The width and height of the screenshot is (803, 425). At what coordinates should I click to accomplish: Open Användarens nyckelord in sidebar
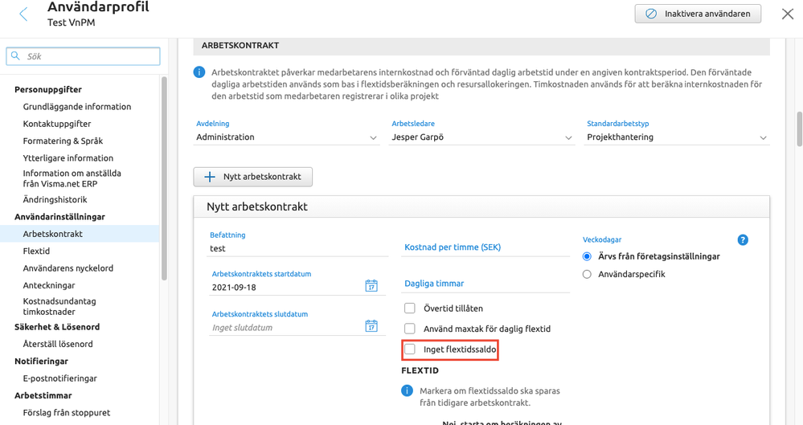[x=68, y=268]
